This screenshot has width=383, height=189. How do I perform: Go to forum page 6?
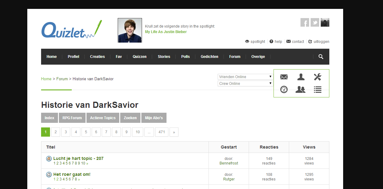[x=96, y=132]
